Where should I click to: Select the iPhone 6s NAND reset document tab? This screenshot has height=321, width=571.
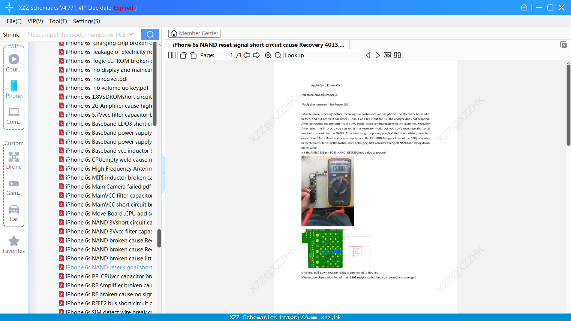[258, 45]
